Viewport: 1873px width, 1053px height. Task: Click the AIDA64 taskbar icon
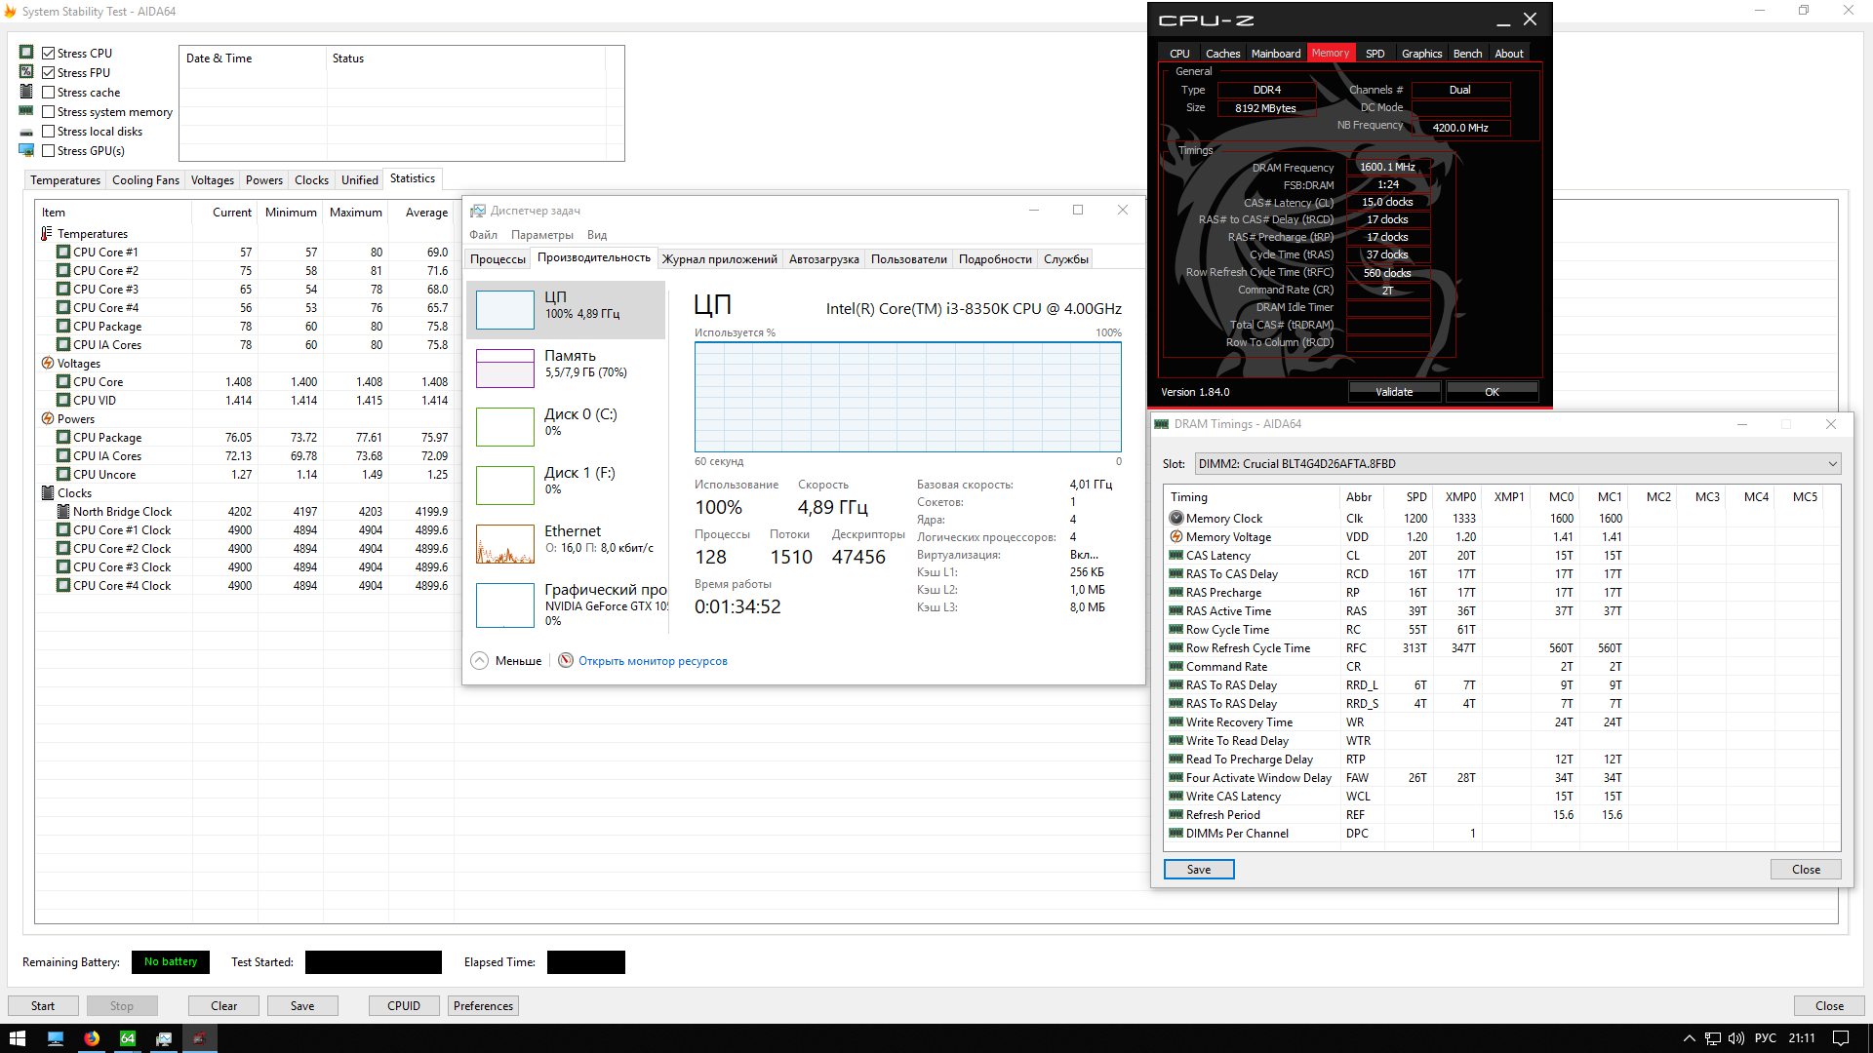pos(128,1038)
